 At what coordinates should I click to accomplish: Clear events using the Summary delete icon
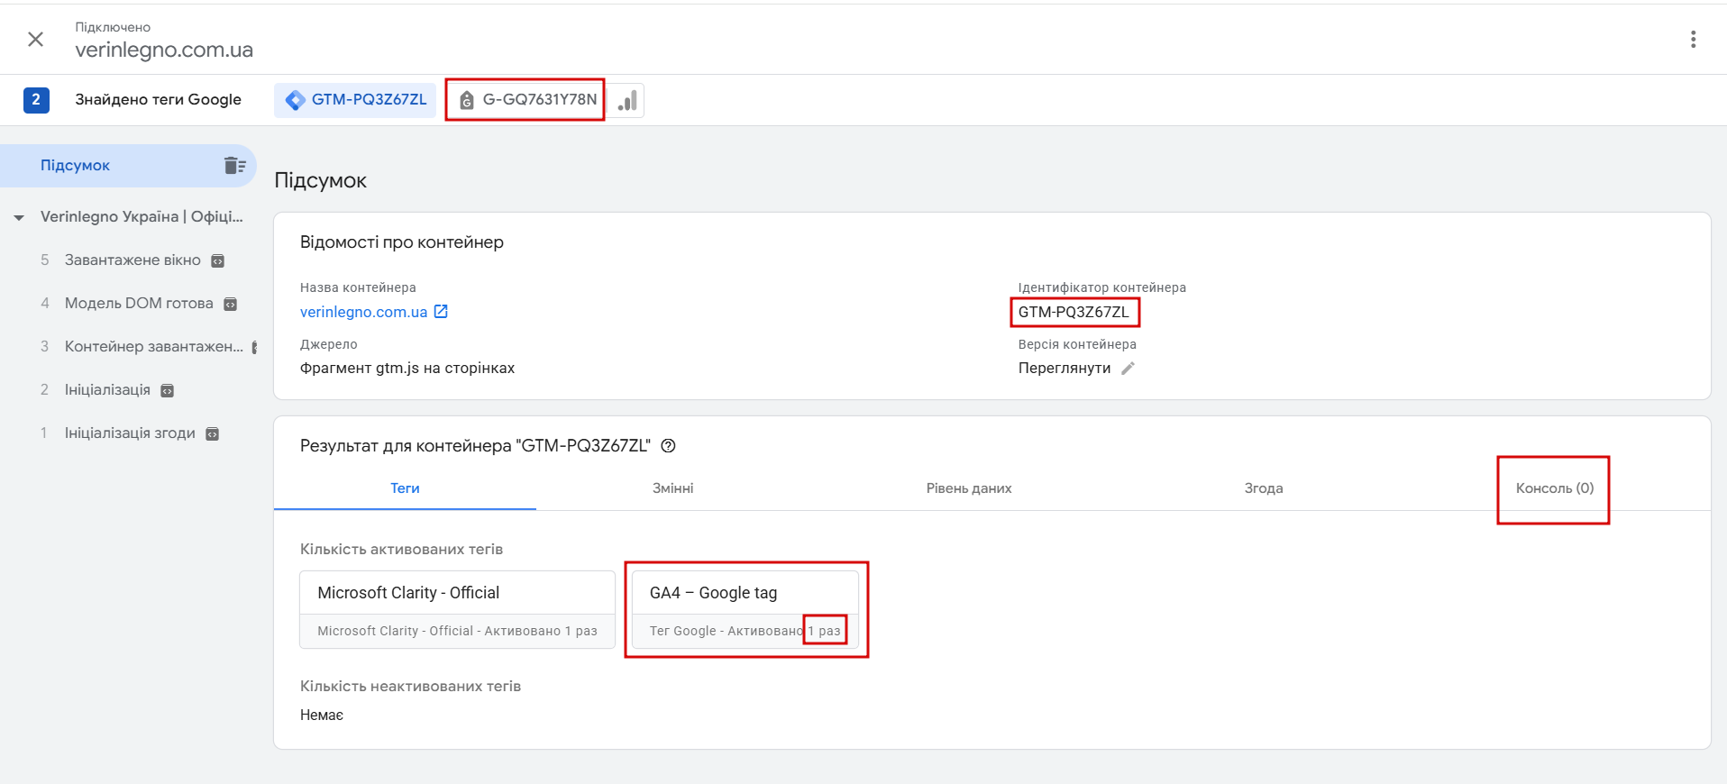point(234,165)
